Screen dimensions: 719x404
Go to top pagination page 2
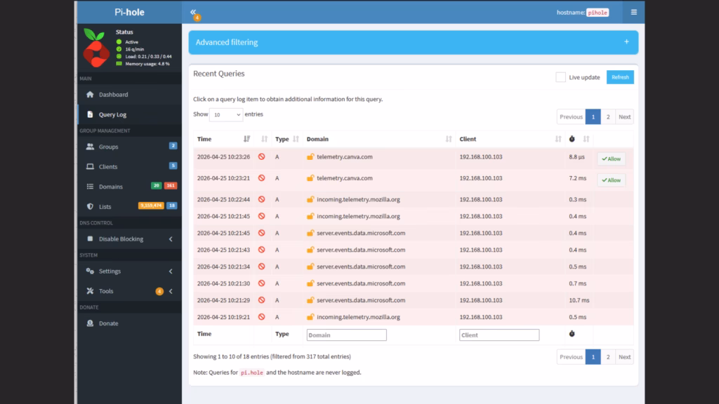[x=608, y=117]
